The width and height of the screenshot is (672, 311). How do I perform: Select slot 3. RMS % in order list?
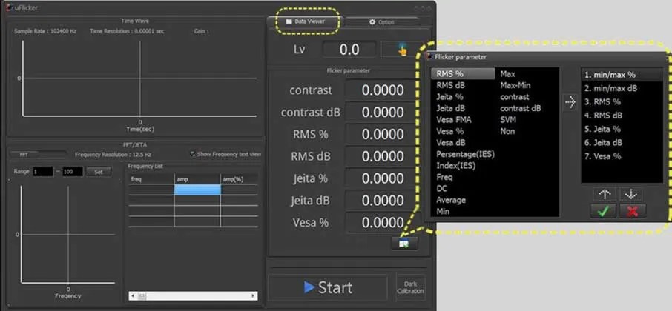click(x=603, y=101)
